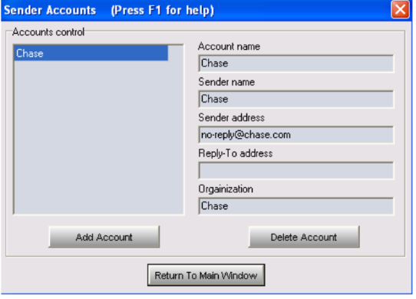Close the Sender Accounts dialog
This screenshot has width=416, height=299.
coord(400,10)
